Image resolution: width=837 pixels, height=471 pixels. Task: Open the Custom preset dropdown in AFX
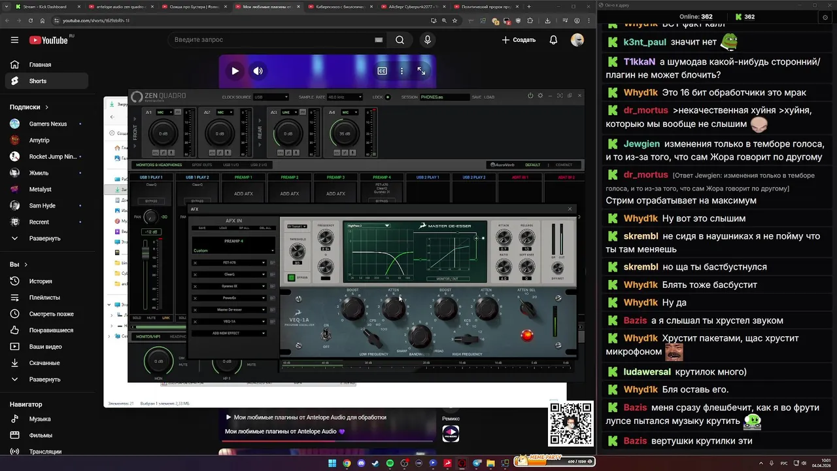pos(233,251)
